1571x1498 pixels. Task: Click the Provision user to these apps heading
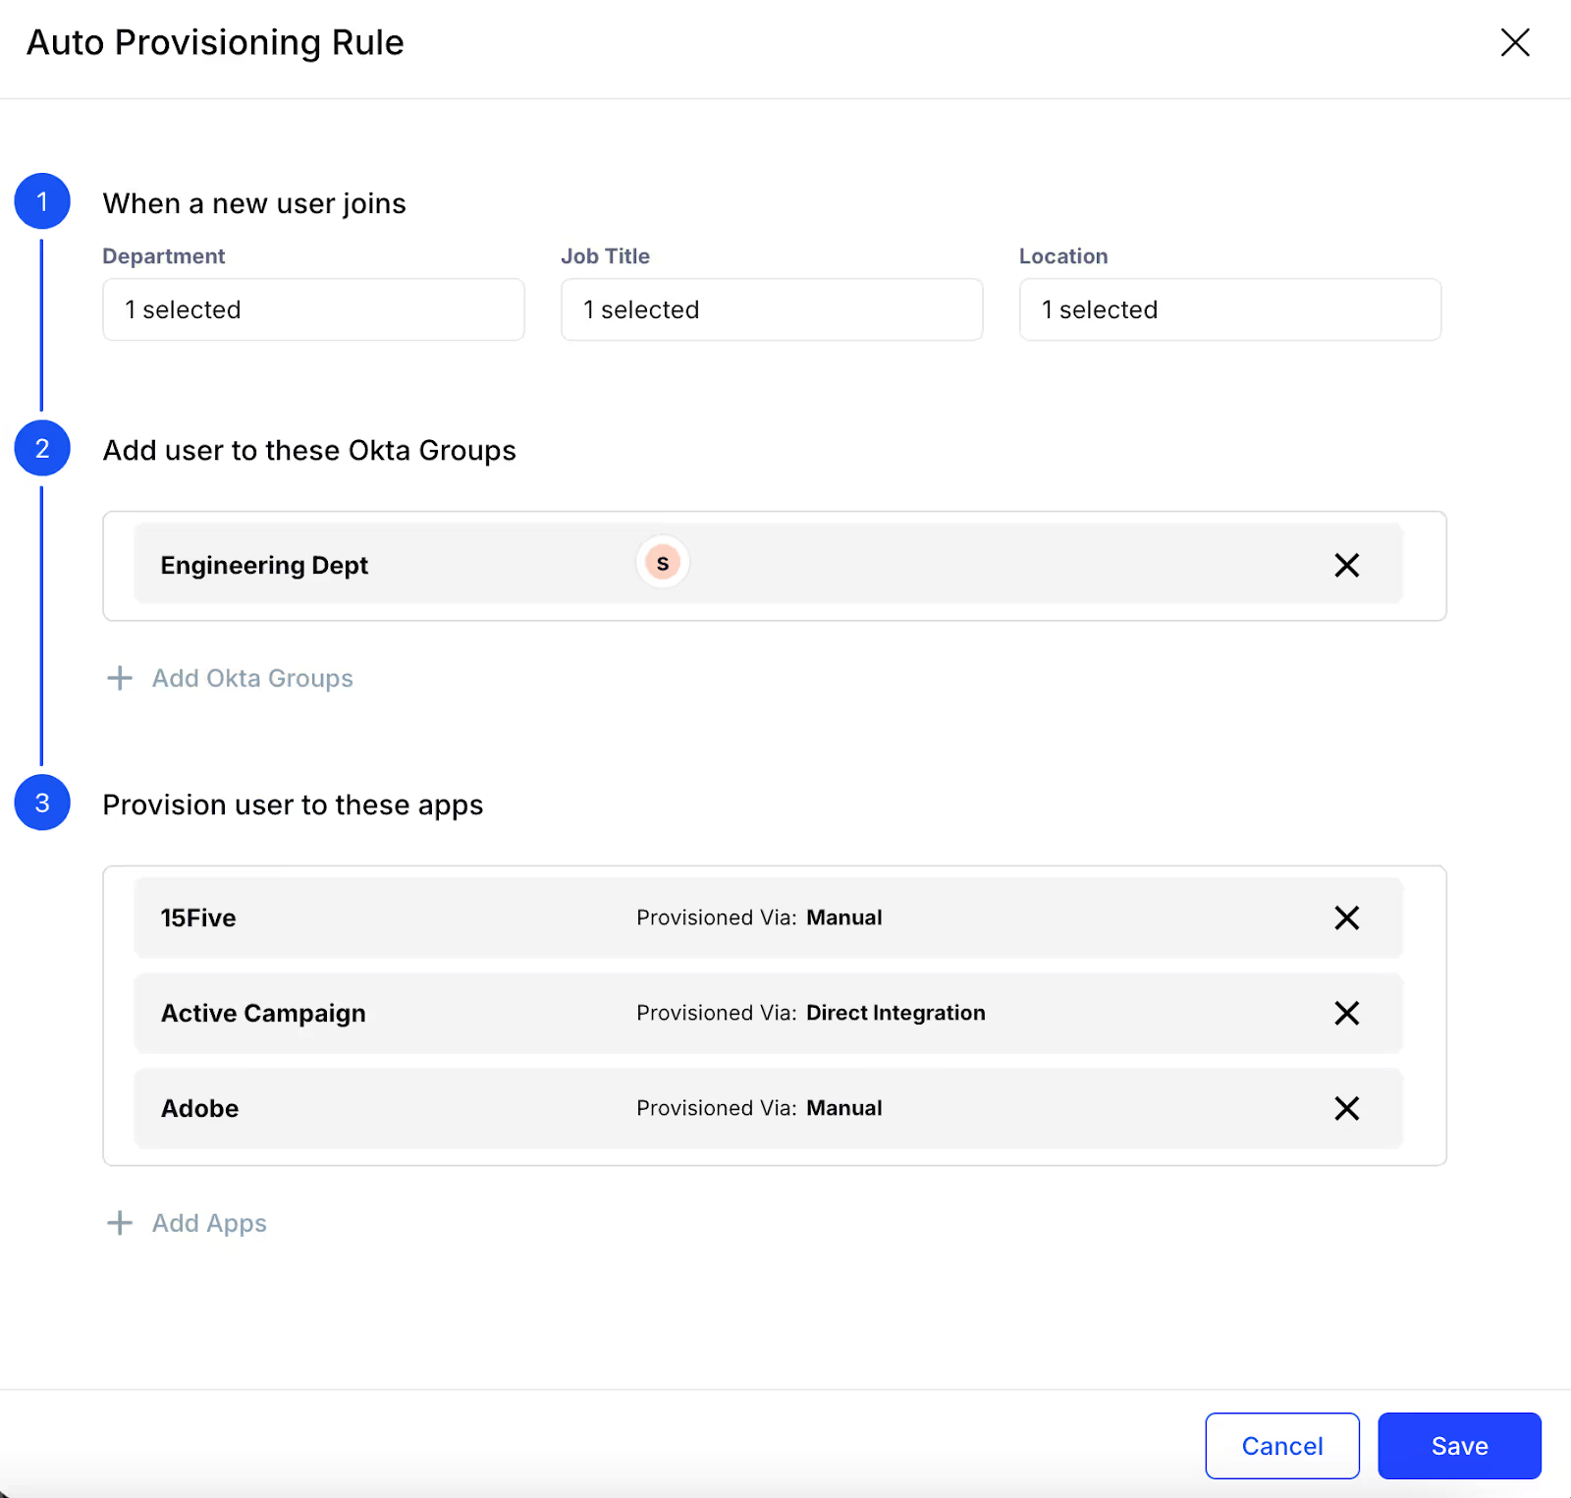click(x=292, y=804)
